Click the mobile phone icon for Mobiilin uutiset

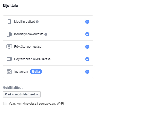click(x=9, y=22)
